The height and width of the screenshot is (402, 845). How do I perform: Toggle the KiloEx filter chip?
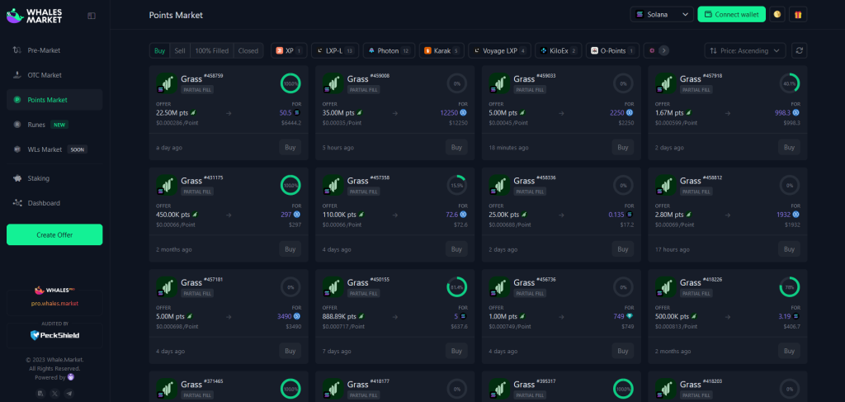(x=559, y=50)
